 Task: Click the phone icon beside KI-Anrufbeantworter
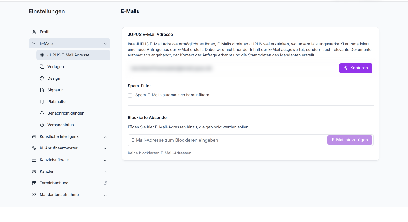pyautogui.click(x=34, y=148)
